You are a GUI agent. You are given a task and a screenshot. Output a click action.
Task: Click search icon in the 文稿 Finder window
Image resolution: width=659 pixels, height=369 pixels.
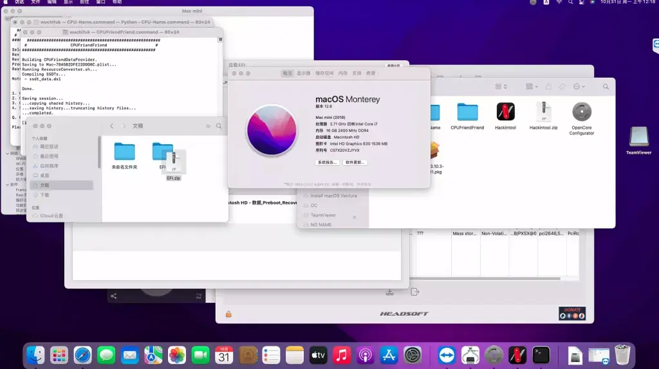(x=219, y=126)
